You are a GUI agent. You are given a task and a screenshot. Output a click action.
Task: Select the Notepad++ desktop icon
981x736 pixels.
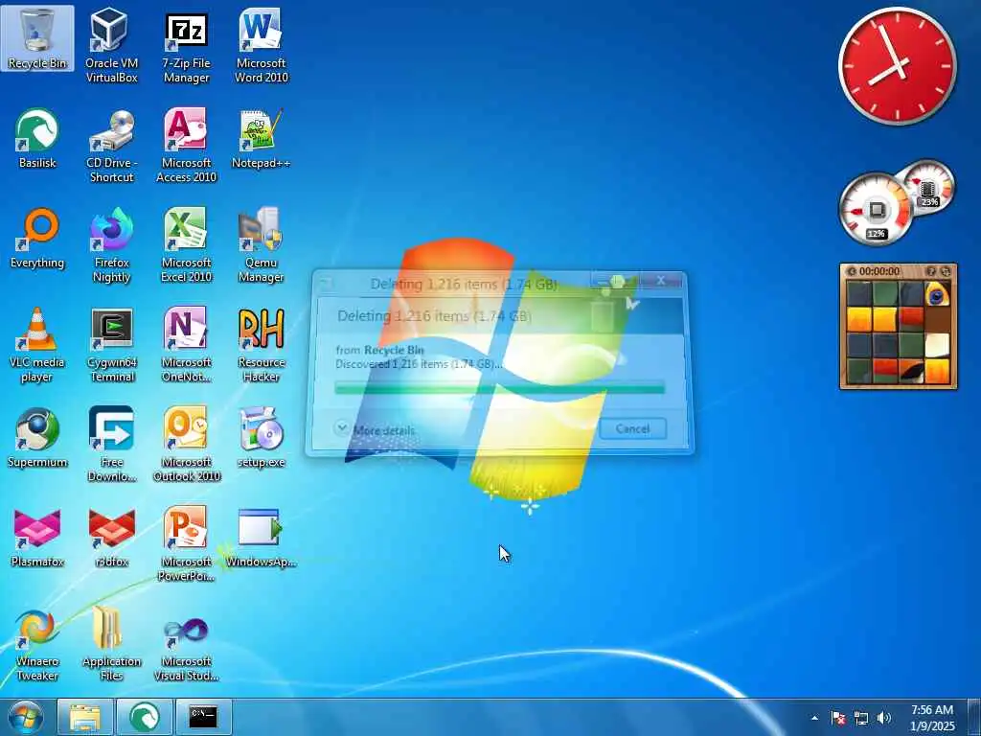261,138
